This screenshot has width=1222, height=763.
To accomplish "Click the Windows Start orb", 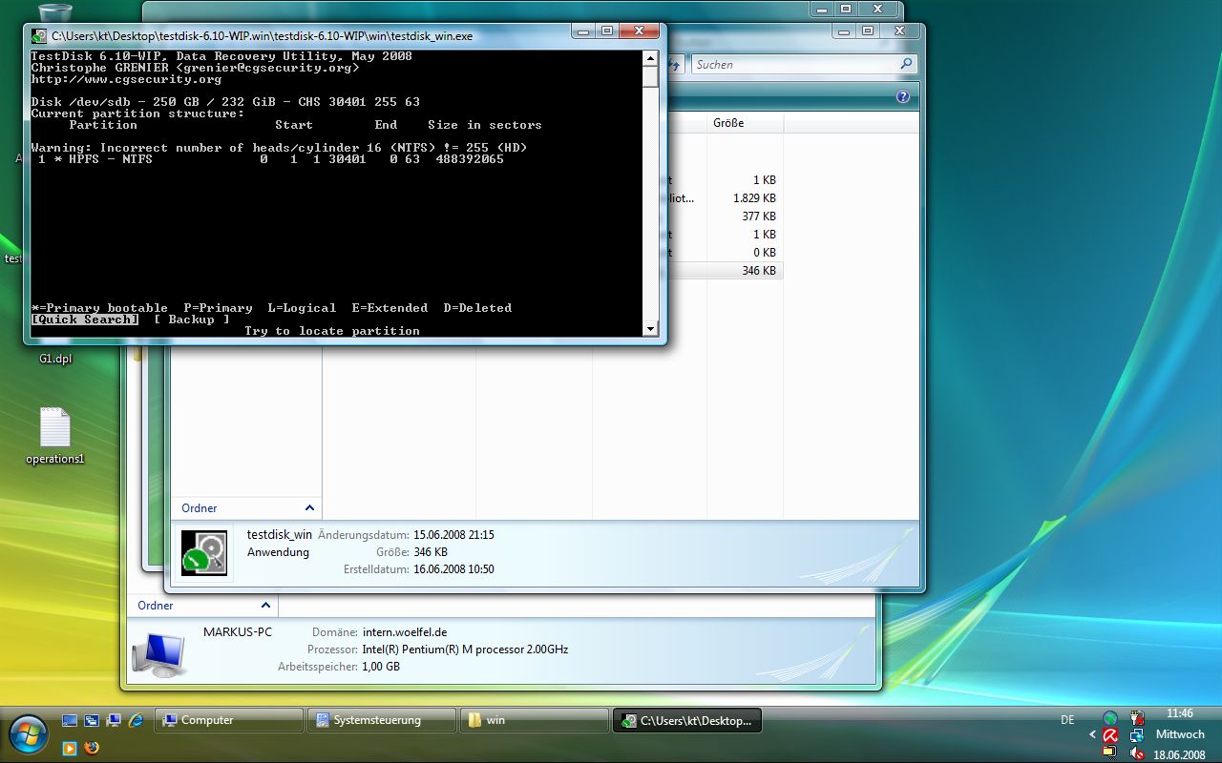I will point(28,735).
